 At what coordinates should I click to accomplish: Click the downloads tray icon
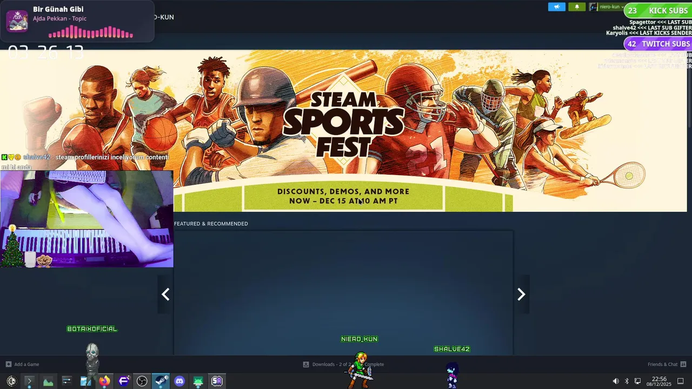[x=306, y=364]
